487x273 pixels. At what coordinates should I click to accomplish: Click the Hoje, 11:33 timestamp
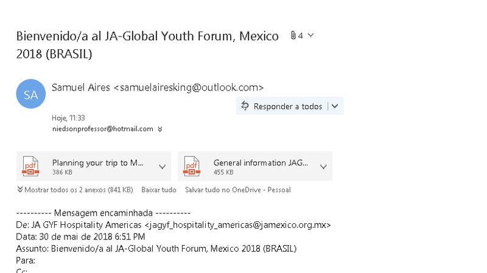pyautogui.click(x=68, y=118)
